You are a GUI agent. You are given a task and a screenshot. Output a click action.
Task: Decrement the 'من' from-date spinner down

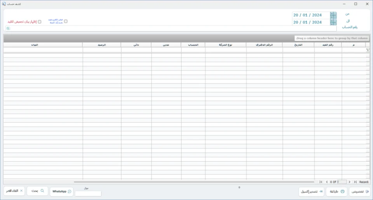click(332, 17)
